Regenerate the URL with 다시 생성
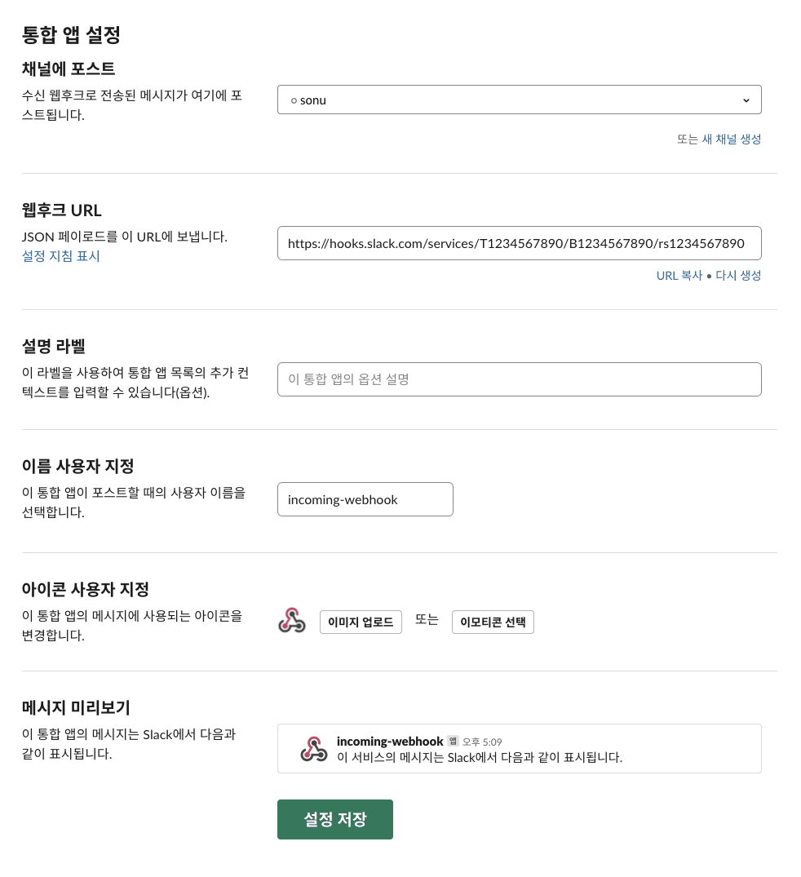 pos(738,276)
